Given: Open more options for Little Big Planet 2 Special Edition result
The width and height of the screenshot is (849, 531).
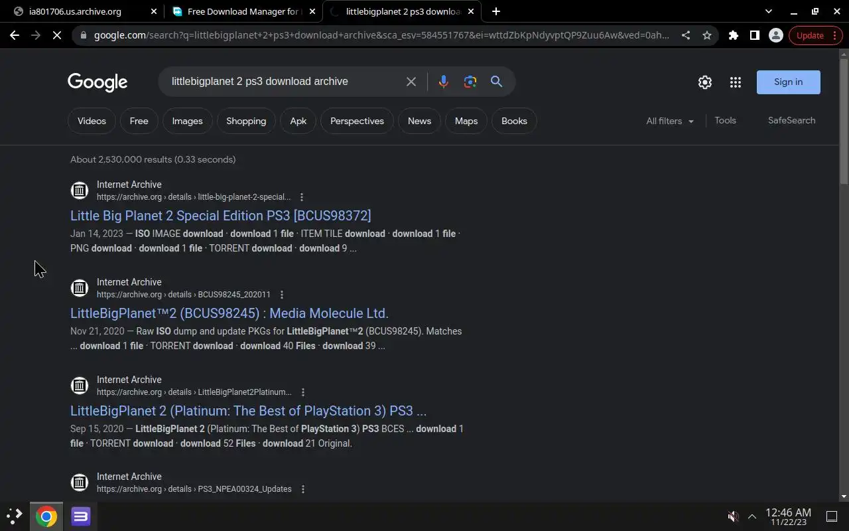Looking at the screenshot, I should point(302,197).
